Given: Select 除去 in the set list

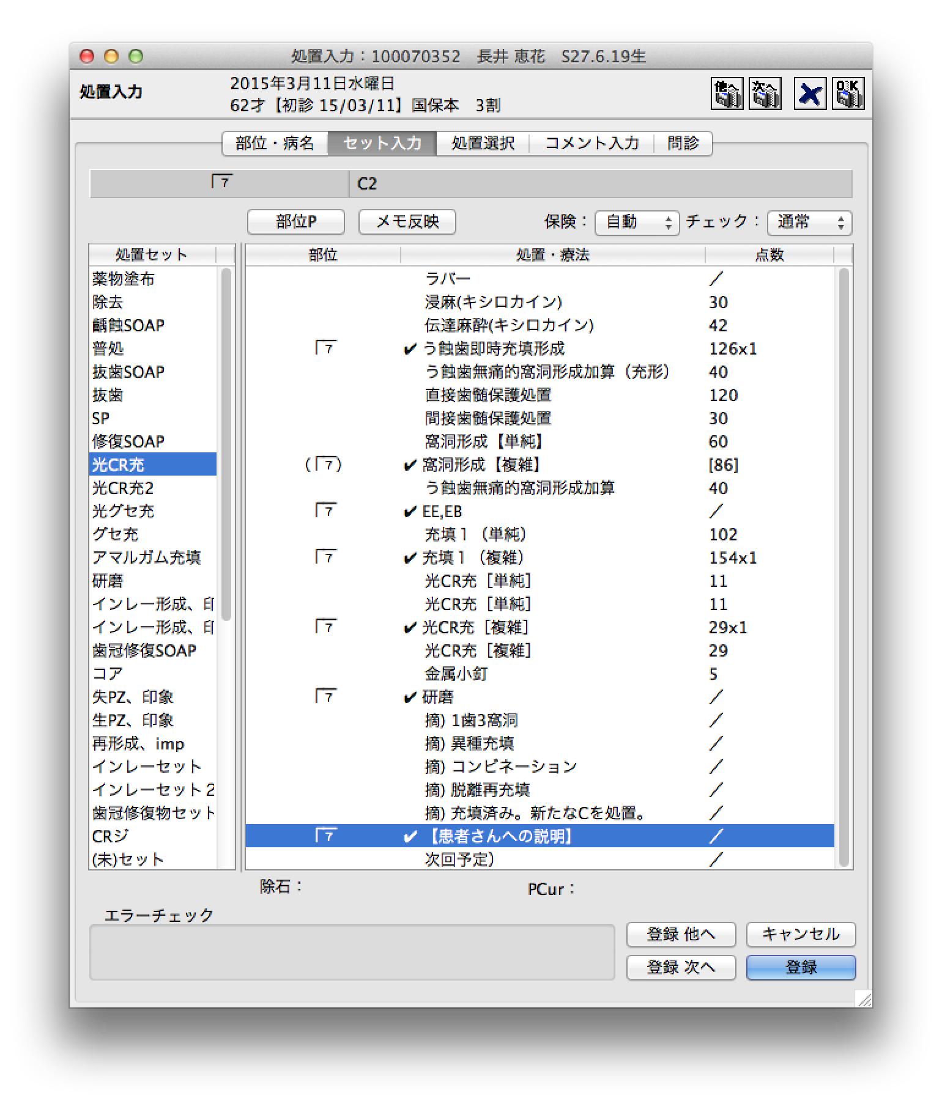Looking at the screenshot, I should 153,303.
